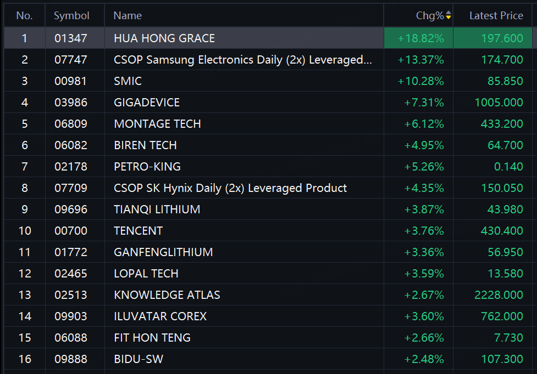Click the No. column header

coord(24,16)
